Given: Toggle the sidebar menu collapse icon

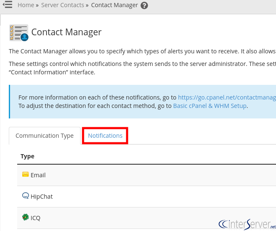Looking at the screenshot, I should [8, 4].
